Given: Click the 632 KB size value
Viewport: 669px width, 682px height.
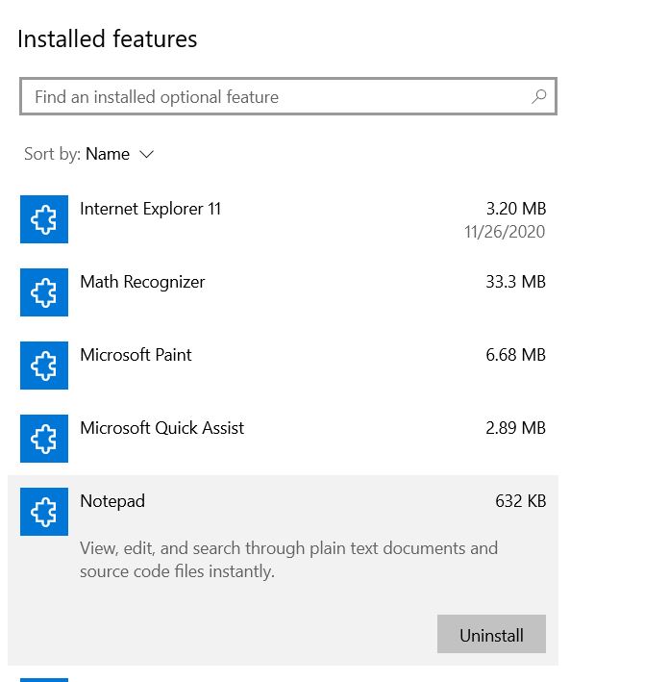Looking at the screenshot, I should point(521,501).
